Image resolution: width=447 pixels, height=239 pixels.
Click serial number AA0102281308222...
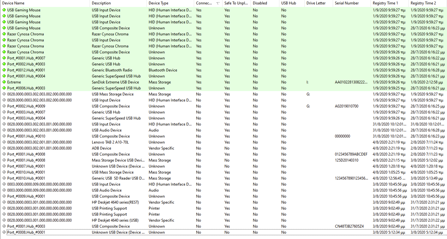[x=351, y=82]
